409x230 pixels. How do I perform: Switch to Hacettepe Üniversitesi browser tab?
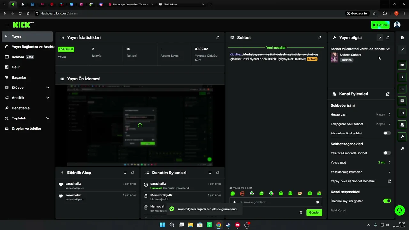[x=131, y=4]
